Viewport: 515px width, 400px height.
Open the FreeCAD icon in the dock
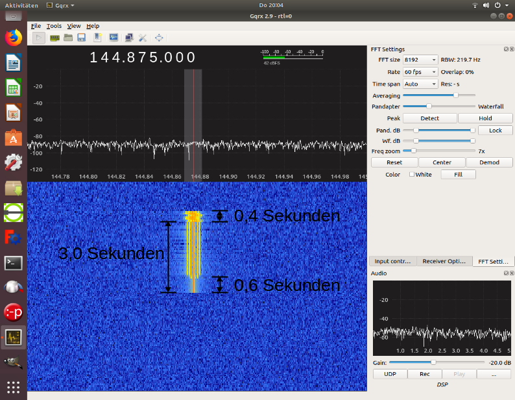tap(14, 238)
